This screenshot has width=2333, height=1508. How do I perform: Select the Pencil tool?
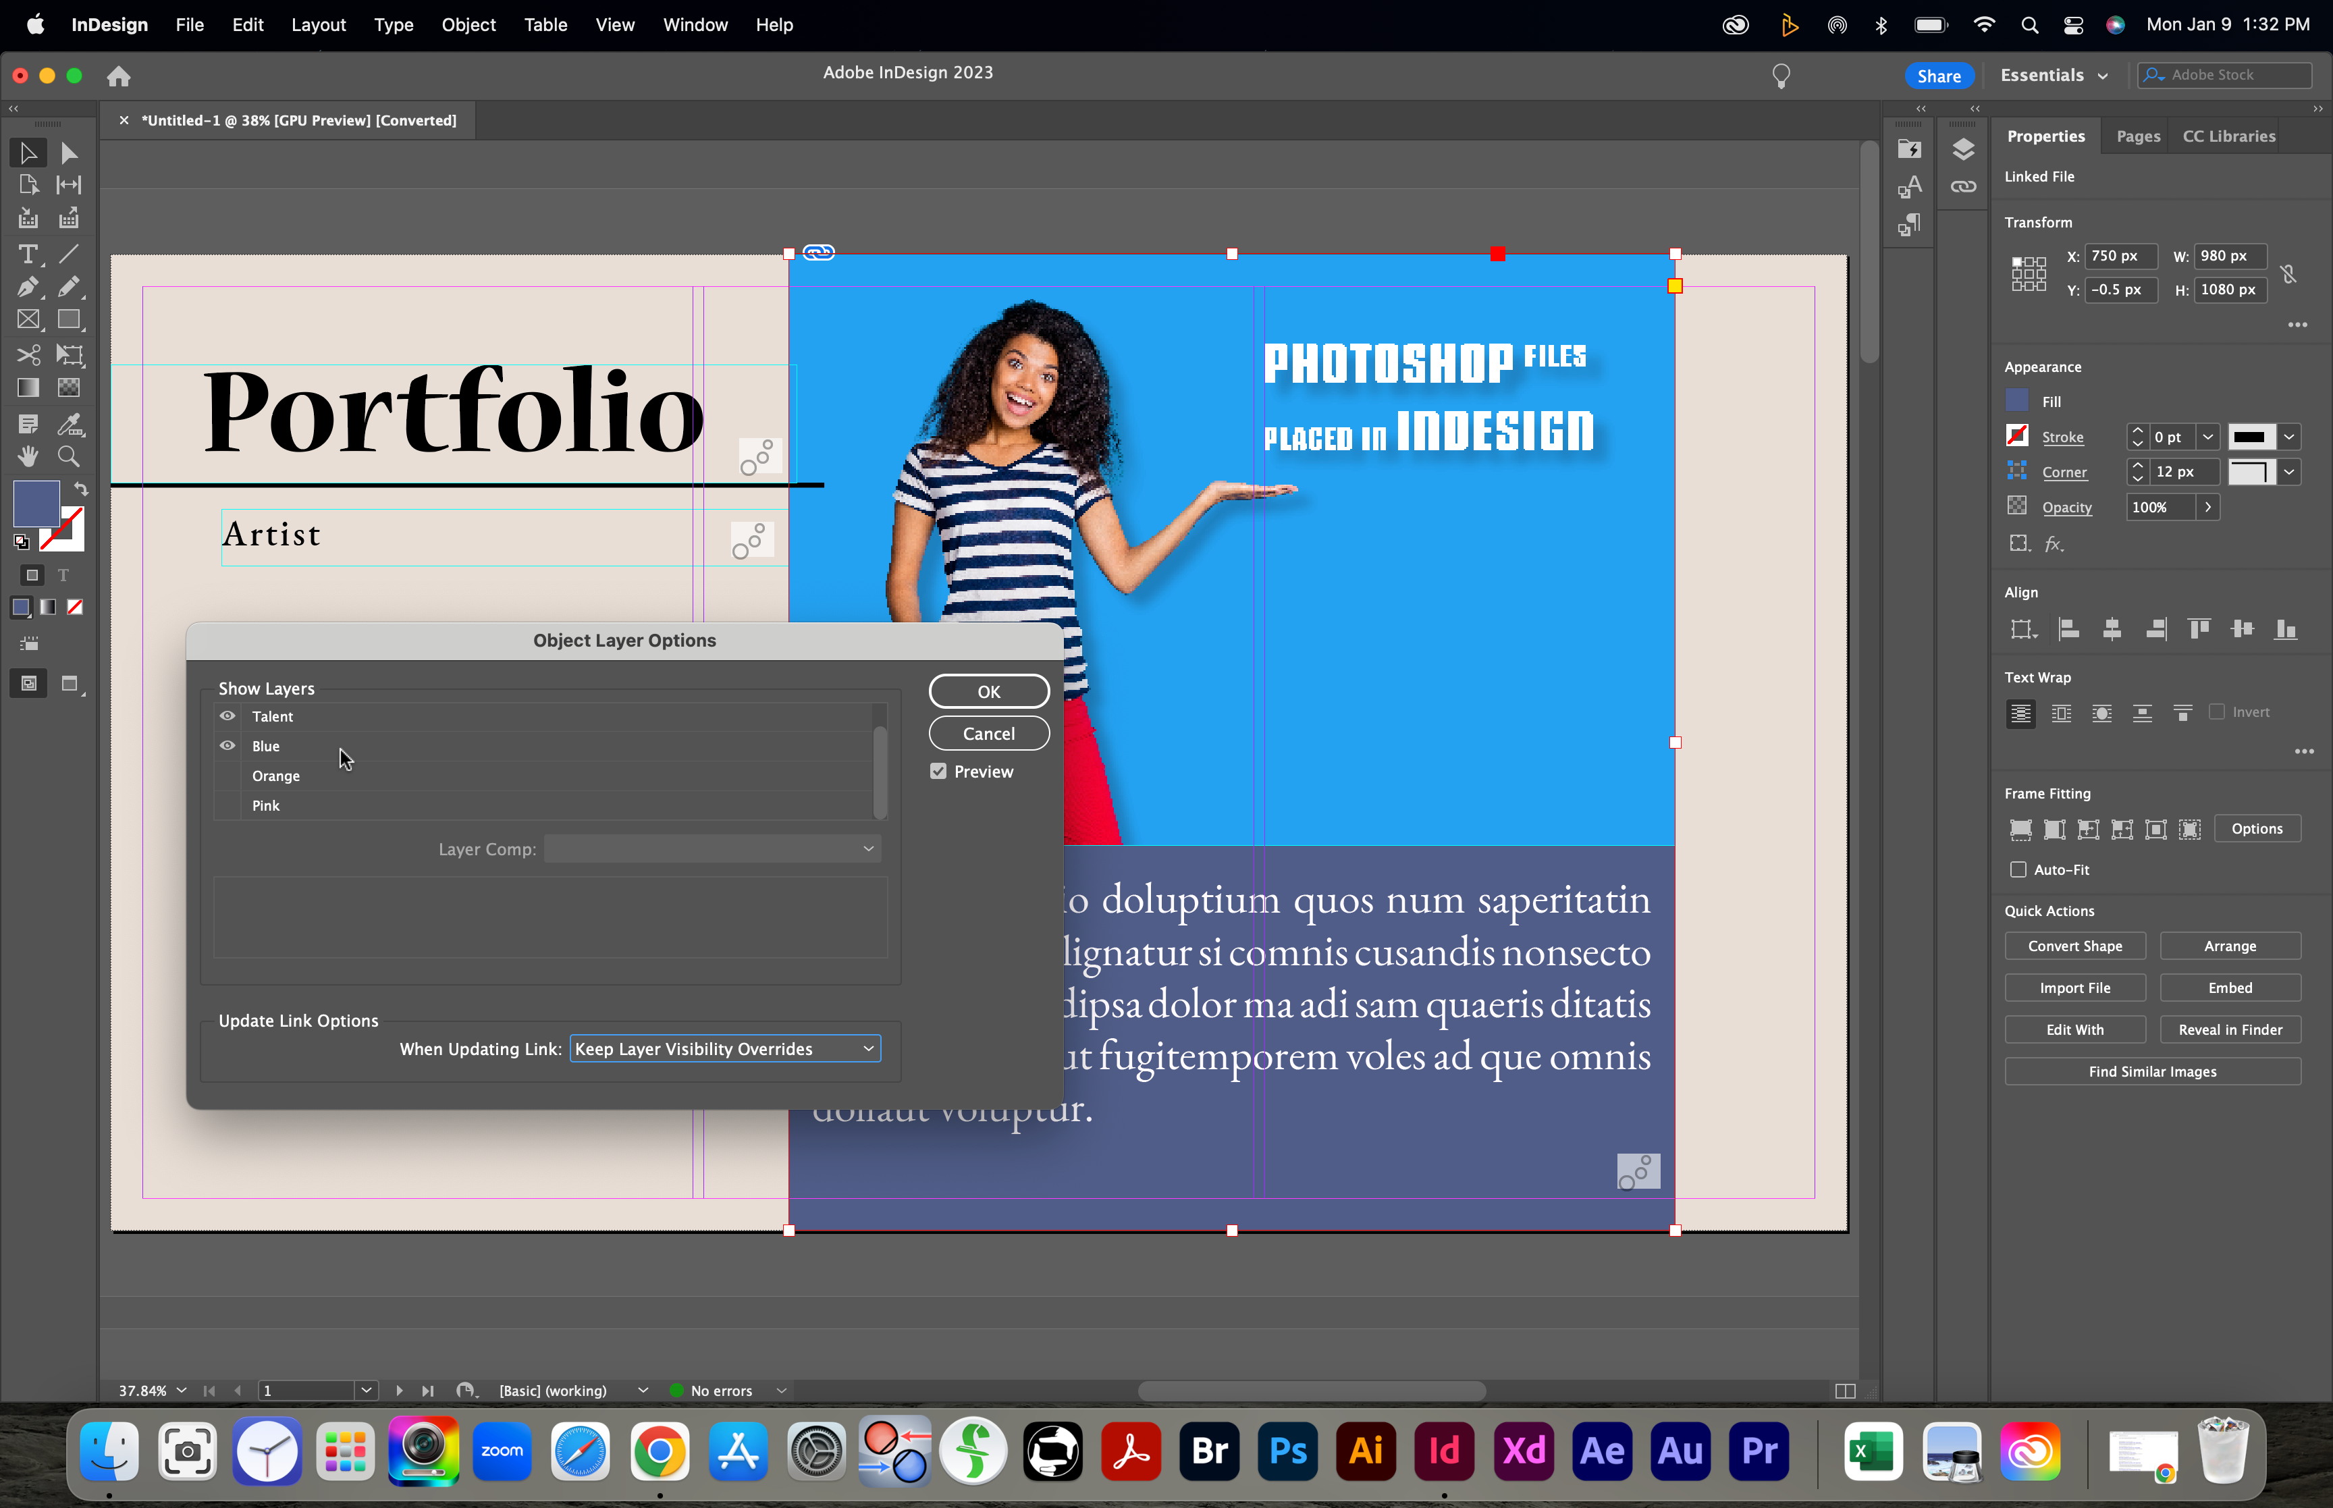[x=69, y=287]
